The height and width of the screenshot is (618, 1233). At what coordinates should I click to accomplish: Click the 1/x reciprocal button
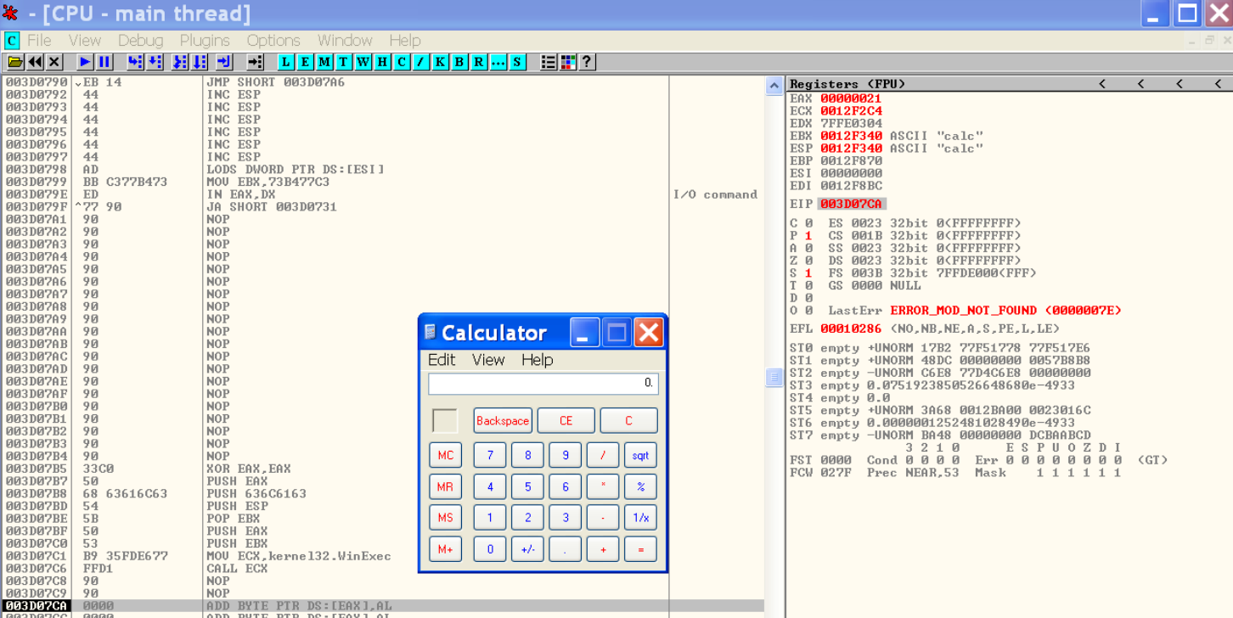pyautogui.click(x=640, y=518)
